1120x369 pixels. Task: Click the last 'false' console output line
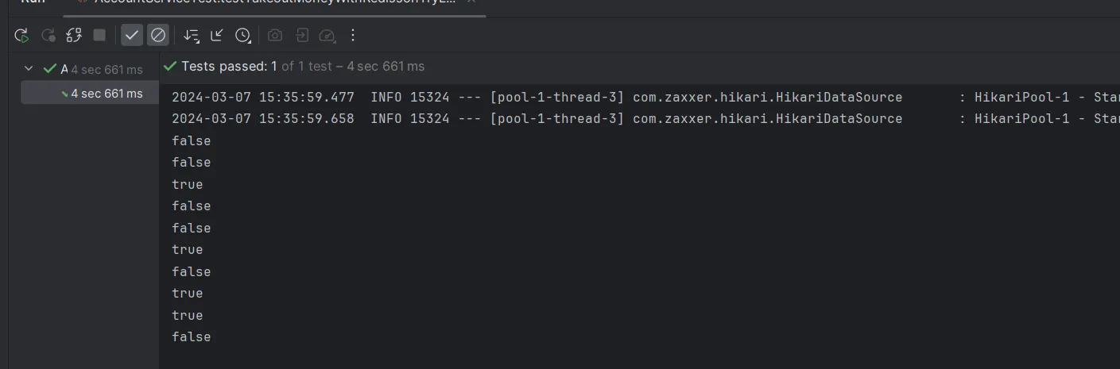point(191,337)
